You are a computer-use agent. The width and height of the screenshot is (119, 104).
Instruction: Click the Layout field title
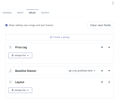click(20, 82)
